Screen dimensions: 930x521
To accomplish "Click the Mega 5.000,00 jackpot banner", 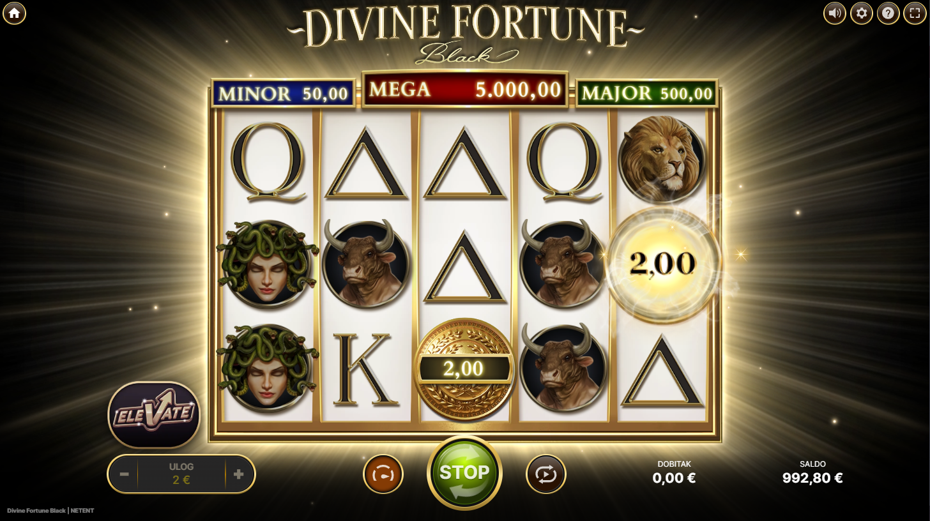I will point(464,89).
